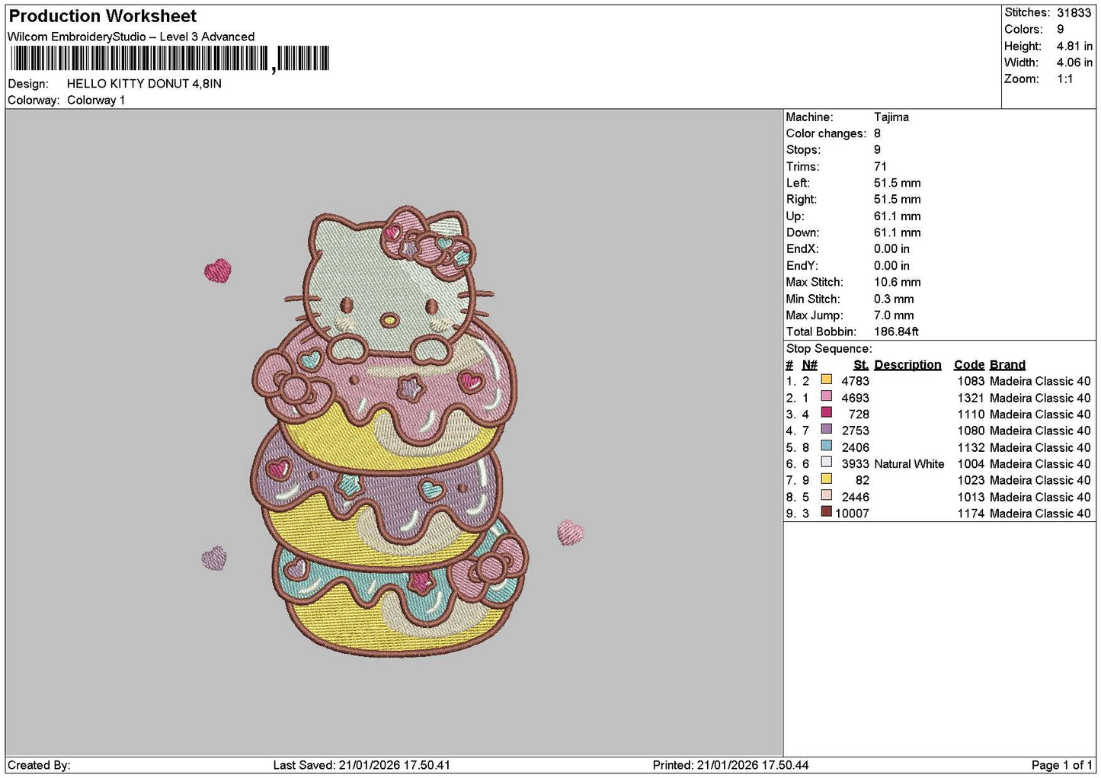Viewport: 1101px width, 778px height.
Task: Click the Machine value Tajima
Action: click(x=891, y=117)
